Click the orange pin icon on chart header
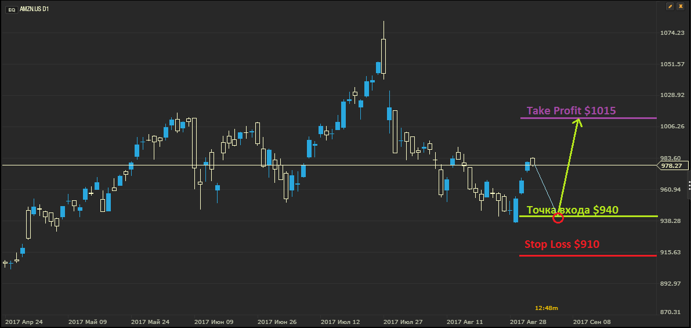This screenshot has width=691, height=328. (670, 6)
